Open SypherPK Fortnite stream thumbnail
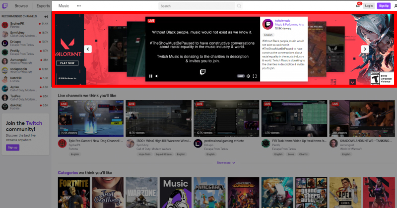 pyautogui.click(x=91, y=118)
